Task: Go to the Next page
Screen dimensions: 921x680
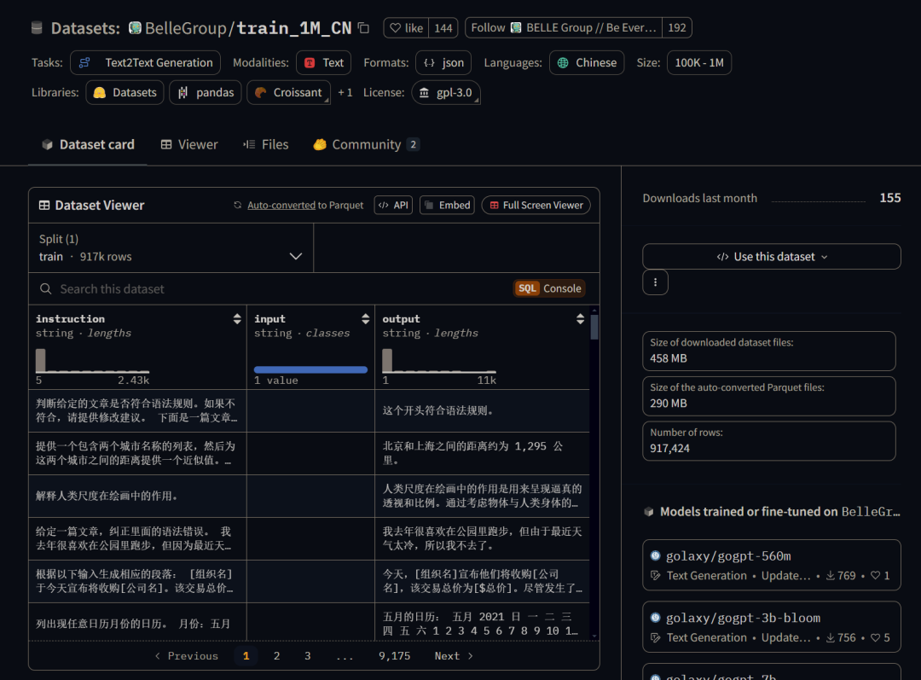Action: 454,656
